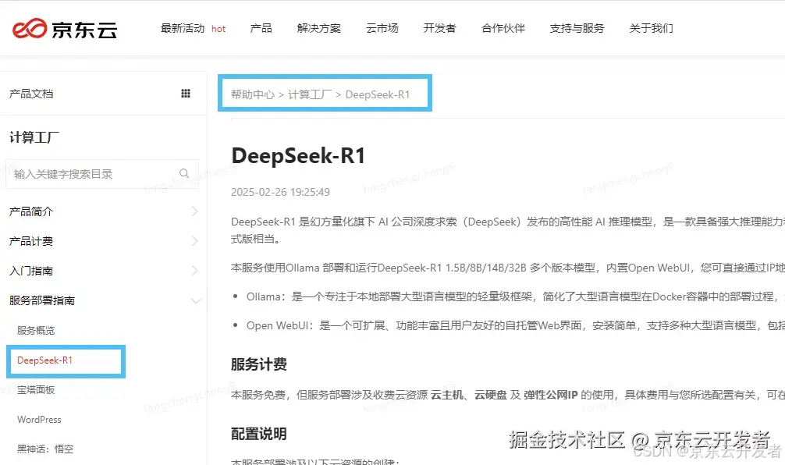Open the DeepSeek-R1 sidebar entry
785x465 pixels.
(45, 360)
